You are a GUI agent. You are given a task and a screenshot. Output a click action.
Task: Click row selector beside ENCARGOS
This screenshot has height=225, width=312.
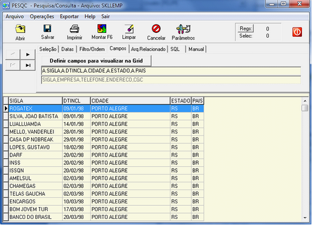pos(6,202)
